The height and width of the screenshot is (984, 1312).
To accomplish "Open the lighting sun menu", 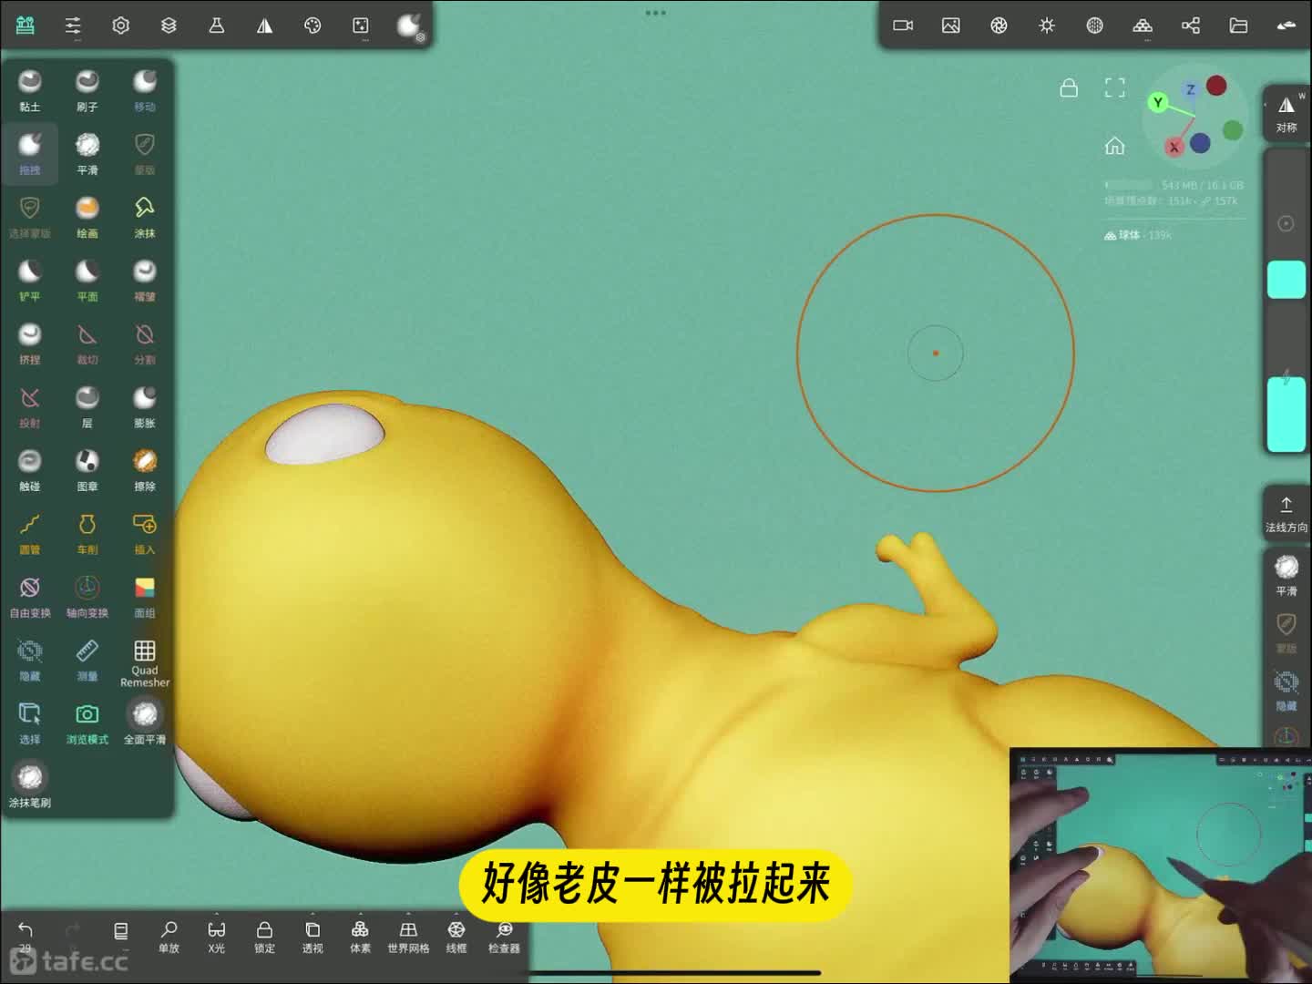I will [1047, 26].
